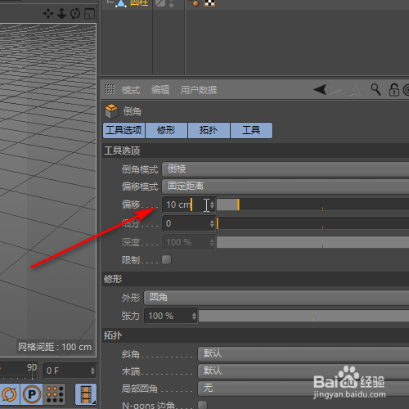Open the 局部圆角 dropdown showing 无
This screenshot has height=409, width=409.
point(303,388)
